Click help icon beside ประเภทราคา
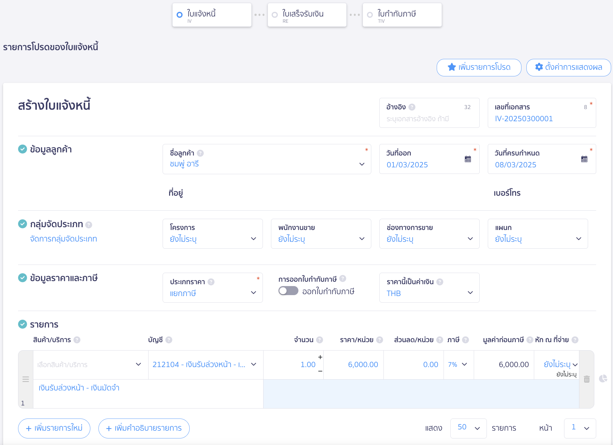 (x=211, y=282)
